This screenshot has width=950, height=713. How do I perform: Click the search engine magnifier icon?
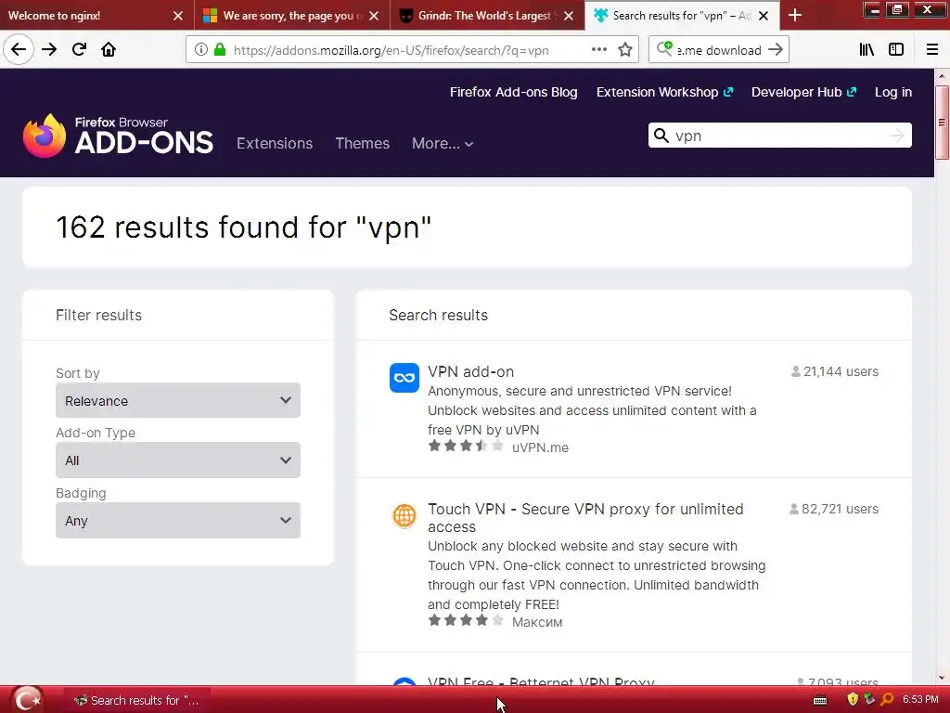pos(664,49)
